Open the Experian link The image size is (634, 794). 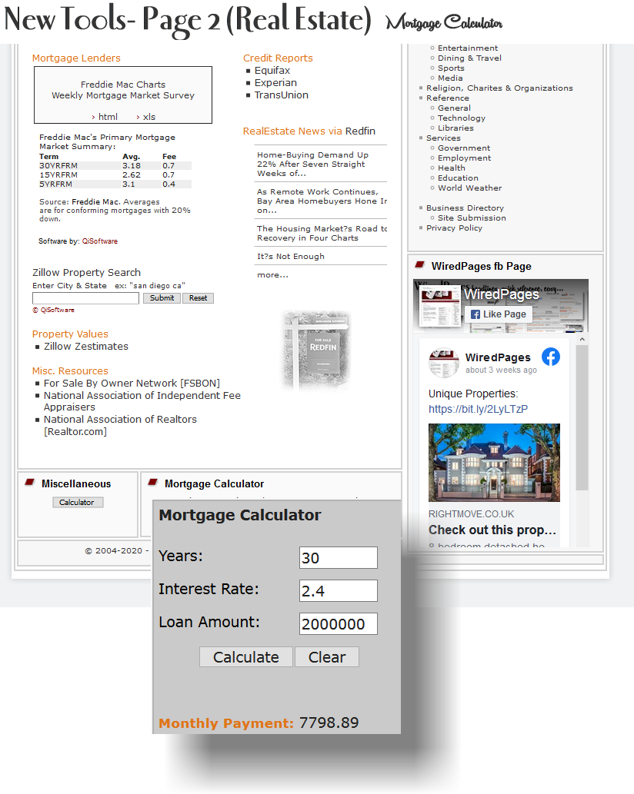[x=275, y=82]
